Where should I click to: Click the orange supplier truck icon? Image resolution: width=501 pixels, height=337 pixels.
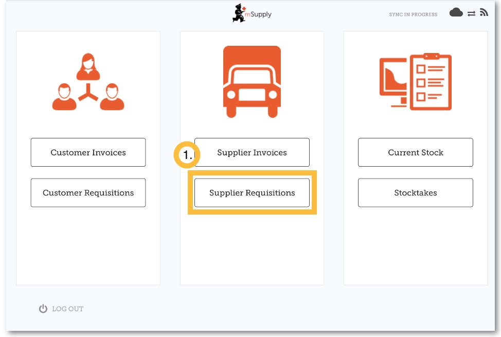pos(252,82)
